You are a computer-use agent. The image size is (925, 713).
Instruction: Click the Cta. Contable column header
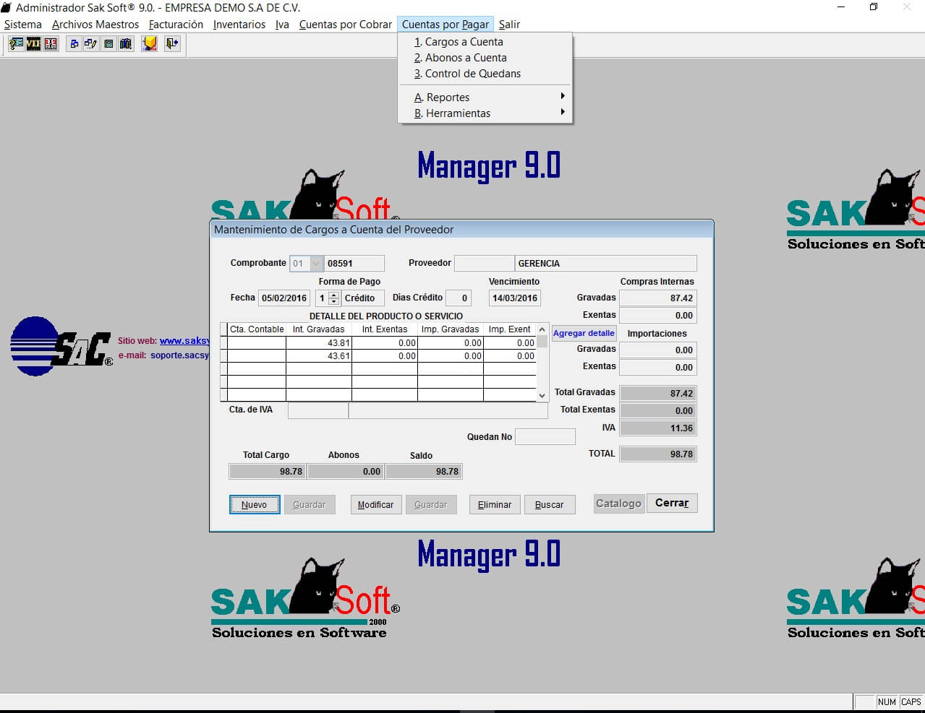[257, 329]
